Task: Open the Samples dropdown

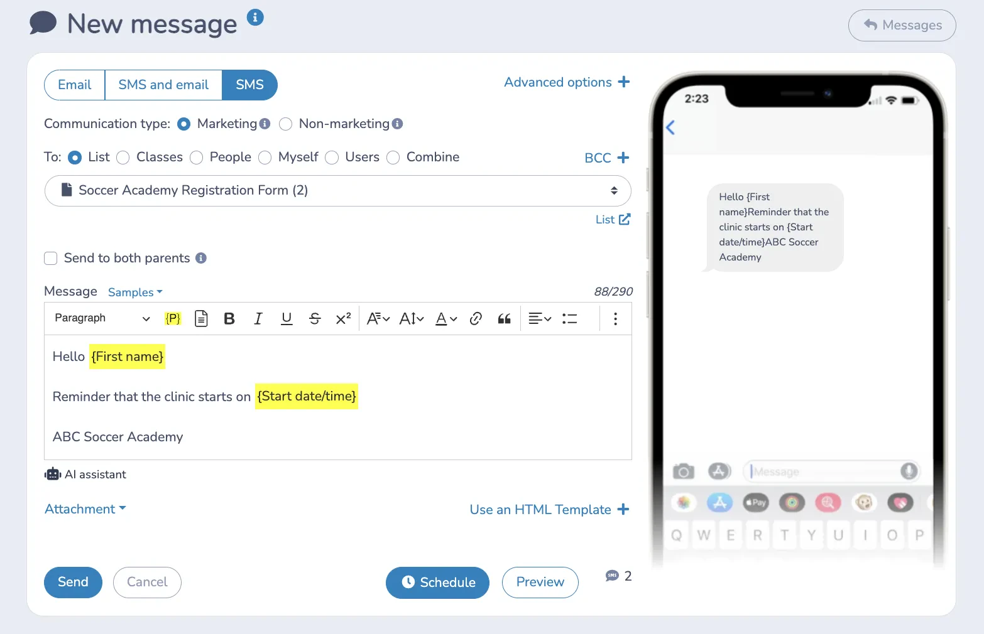Action: coord(135,293)
